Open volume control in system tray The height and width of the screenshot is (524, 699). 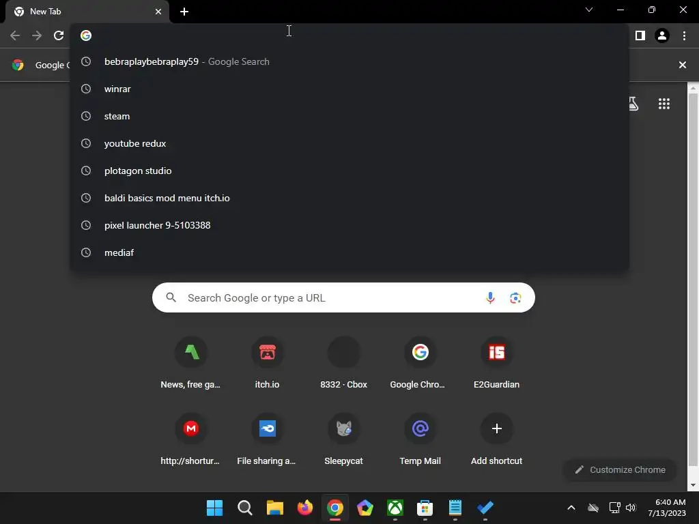[x=630, y=508]
